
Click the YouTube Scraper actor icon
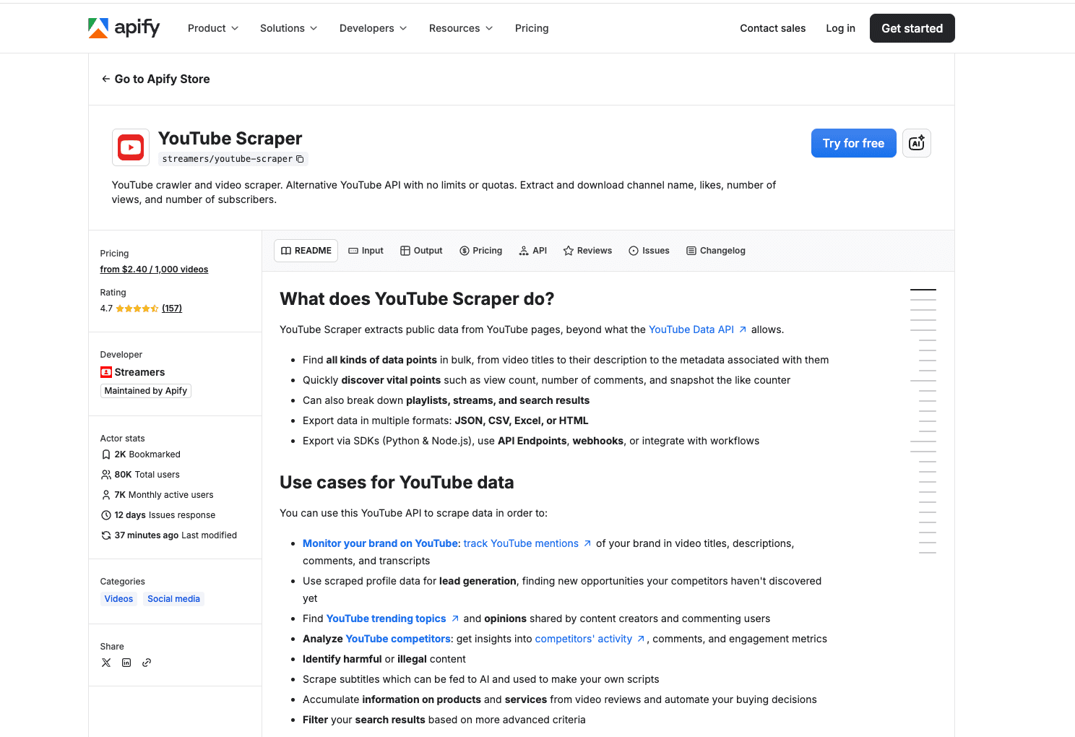(131, 147)
